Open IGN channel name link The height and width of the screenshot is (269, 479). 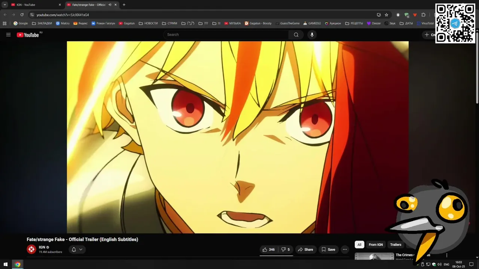click(x=42, y=247)
